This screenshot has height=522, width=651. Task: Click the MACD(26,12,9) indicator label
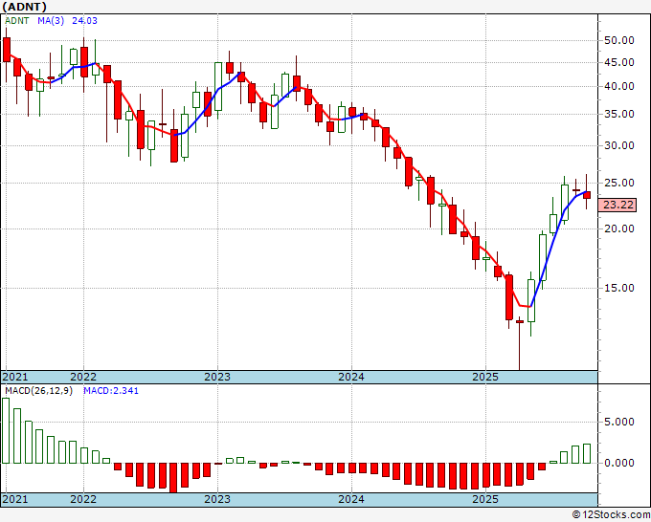(x=38, y=391)
